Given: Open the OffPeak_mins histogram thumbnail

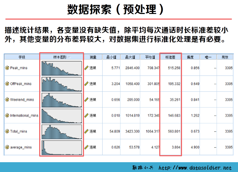Looking at the screenshot, I should tap(62, 84).
